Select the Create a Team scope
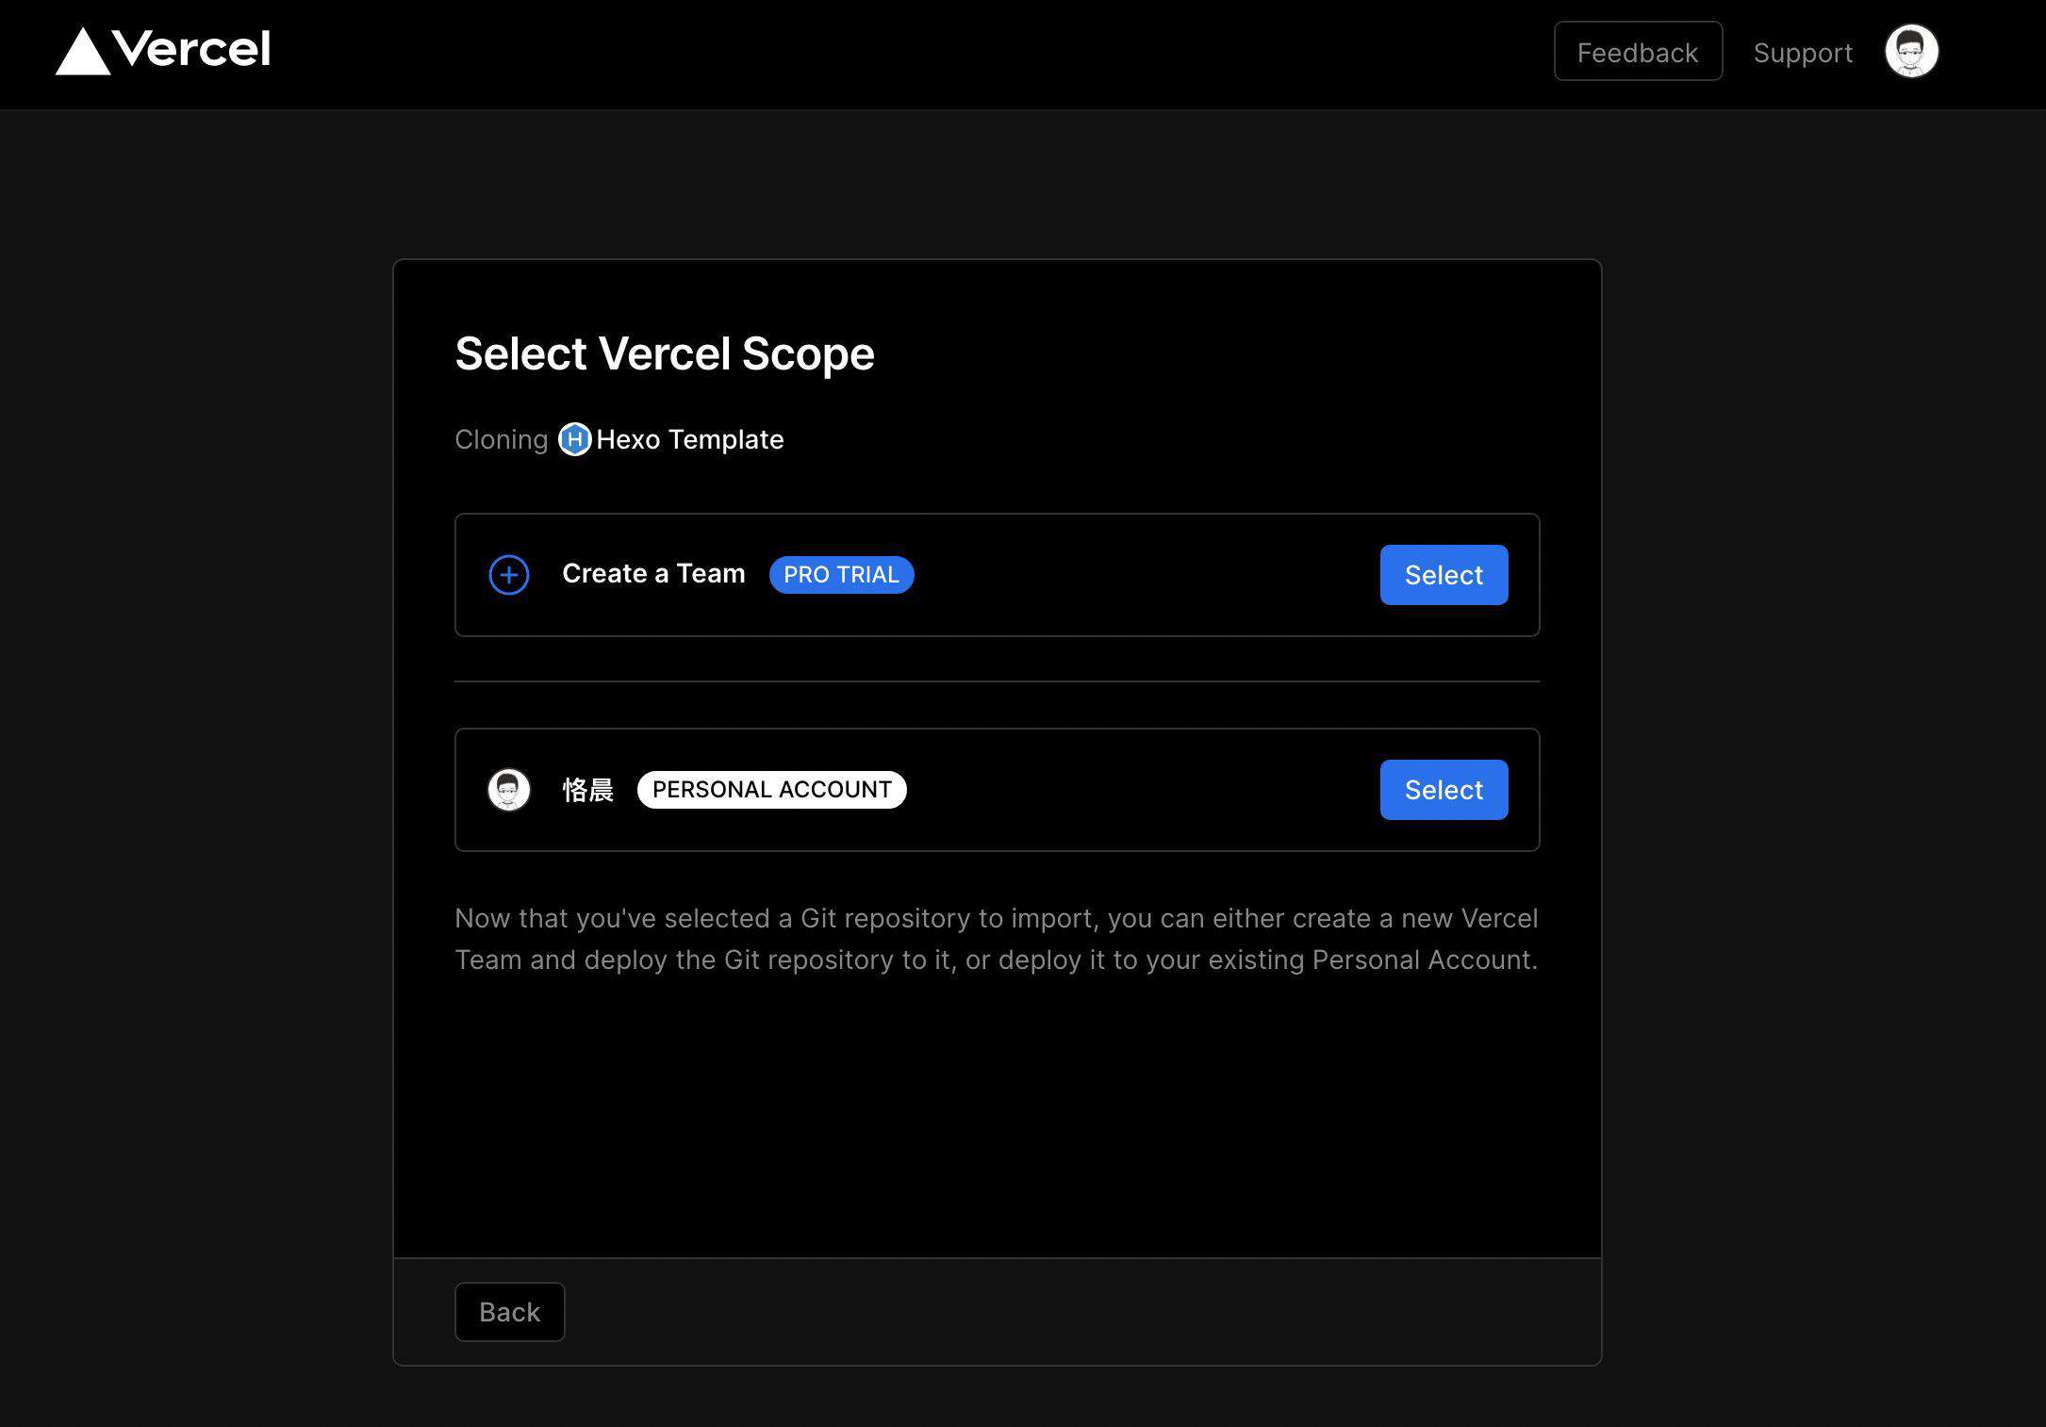This screenshot has height=1427, width=2046. click(x=1444, y=575)
